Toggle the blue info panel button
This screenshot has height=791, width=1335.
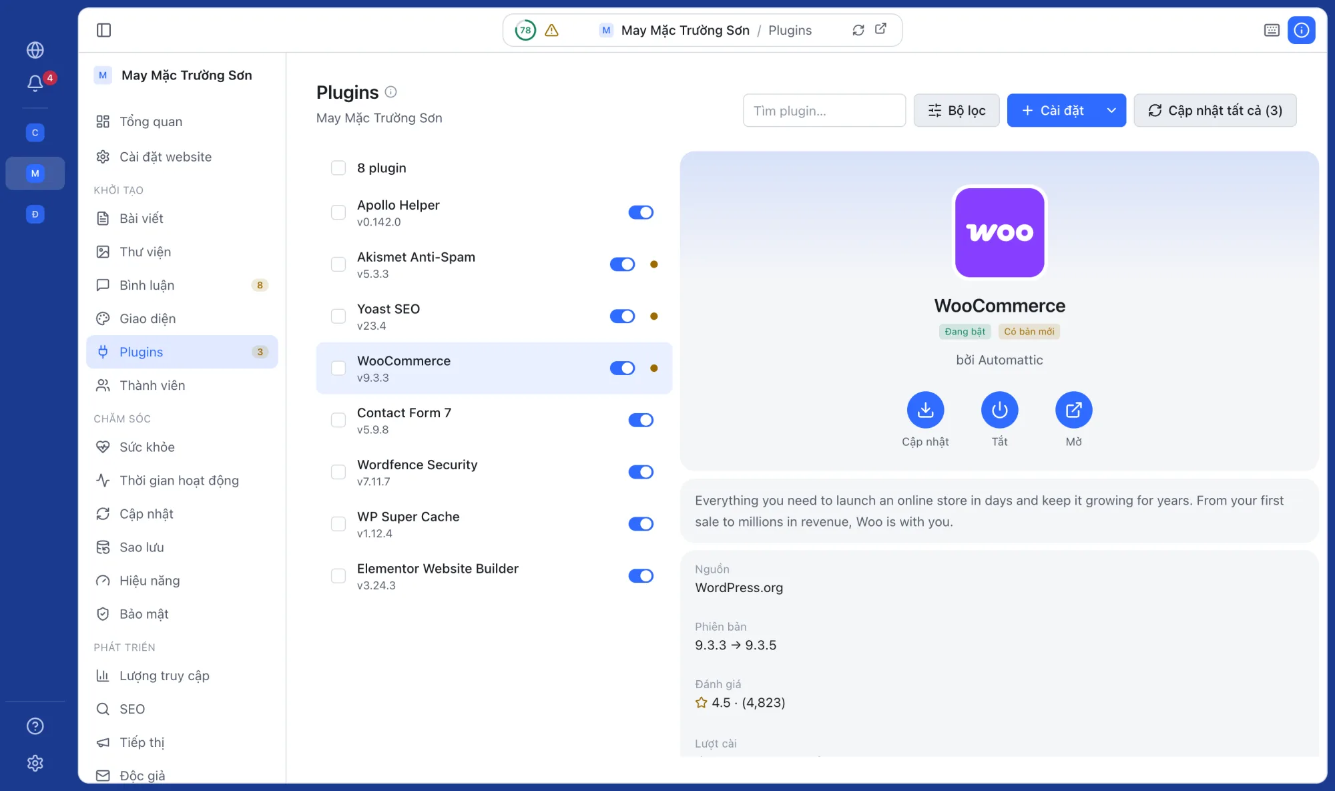tap(1301, 30)
